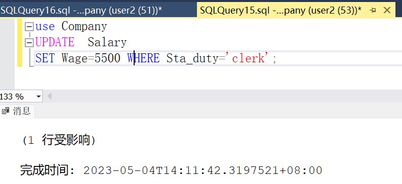Collapse the 'use Company' code block

pyautogui.click(x=29, y=27)
